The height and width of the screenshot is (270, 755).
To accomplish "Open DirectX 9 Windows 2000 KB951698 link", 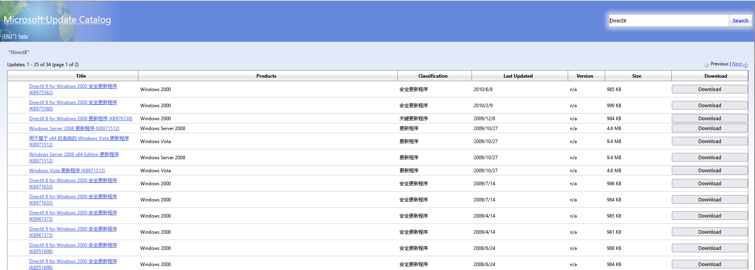I will pos(73,264).
